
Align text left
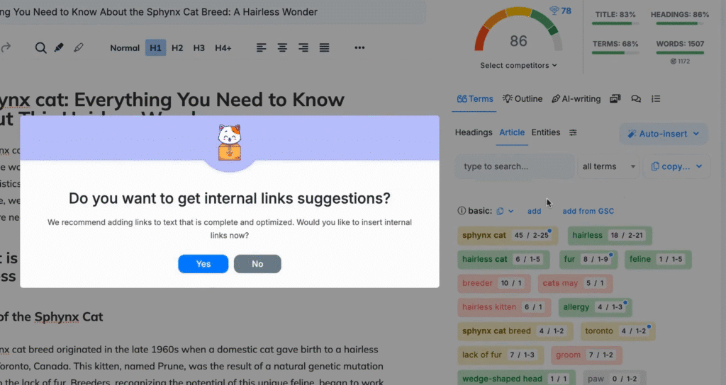click(x=261, y=47)
